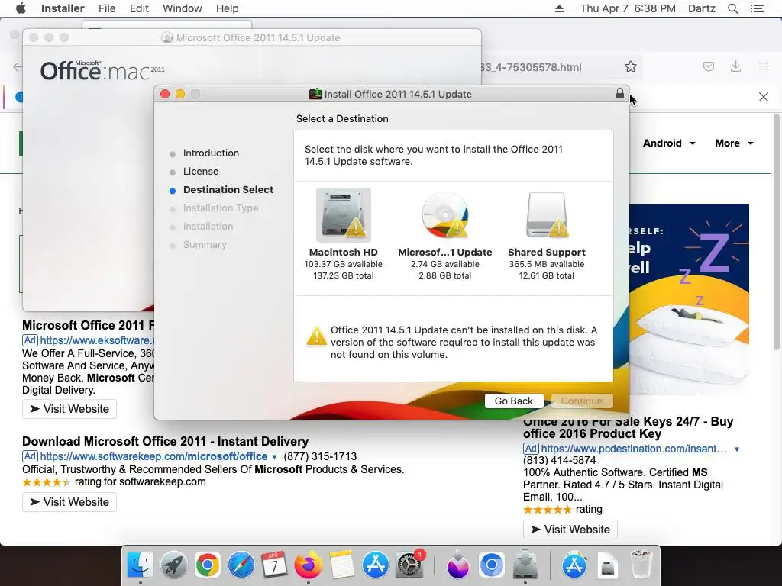Expand the pcdestination.com ad options arrow
The width and height of the screenshot is (782, 586).
(737, 449)
